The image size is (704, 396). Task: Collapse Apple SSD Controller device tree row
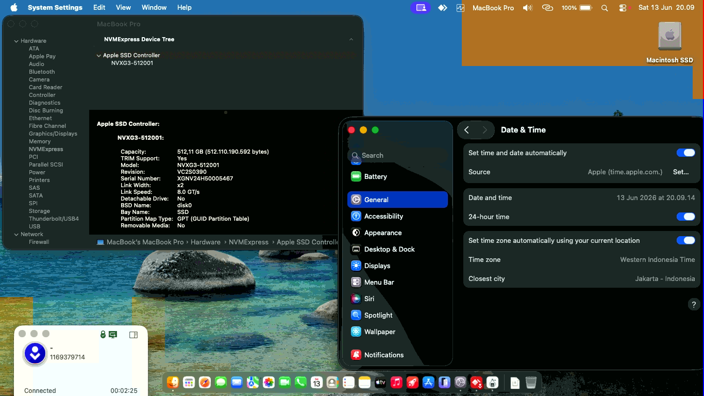point(98,55)
